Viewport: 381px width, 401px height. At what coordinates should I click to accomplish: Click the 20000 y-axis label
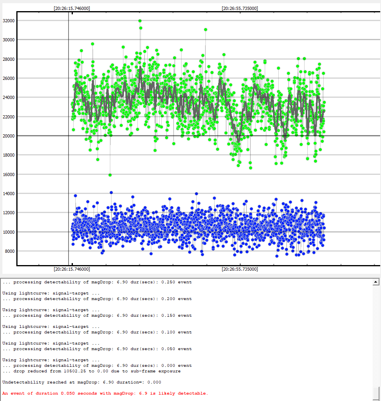point(9,136)
